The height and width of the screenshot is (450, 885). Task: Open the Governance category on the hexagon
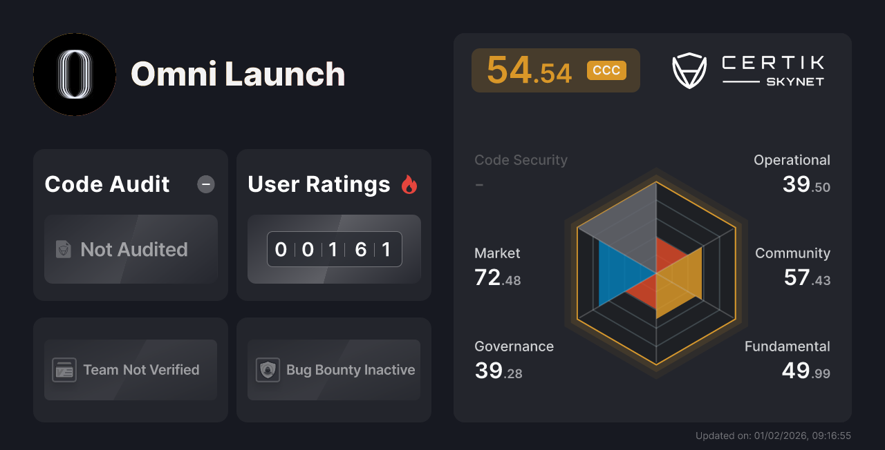tap(514, 346)
